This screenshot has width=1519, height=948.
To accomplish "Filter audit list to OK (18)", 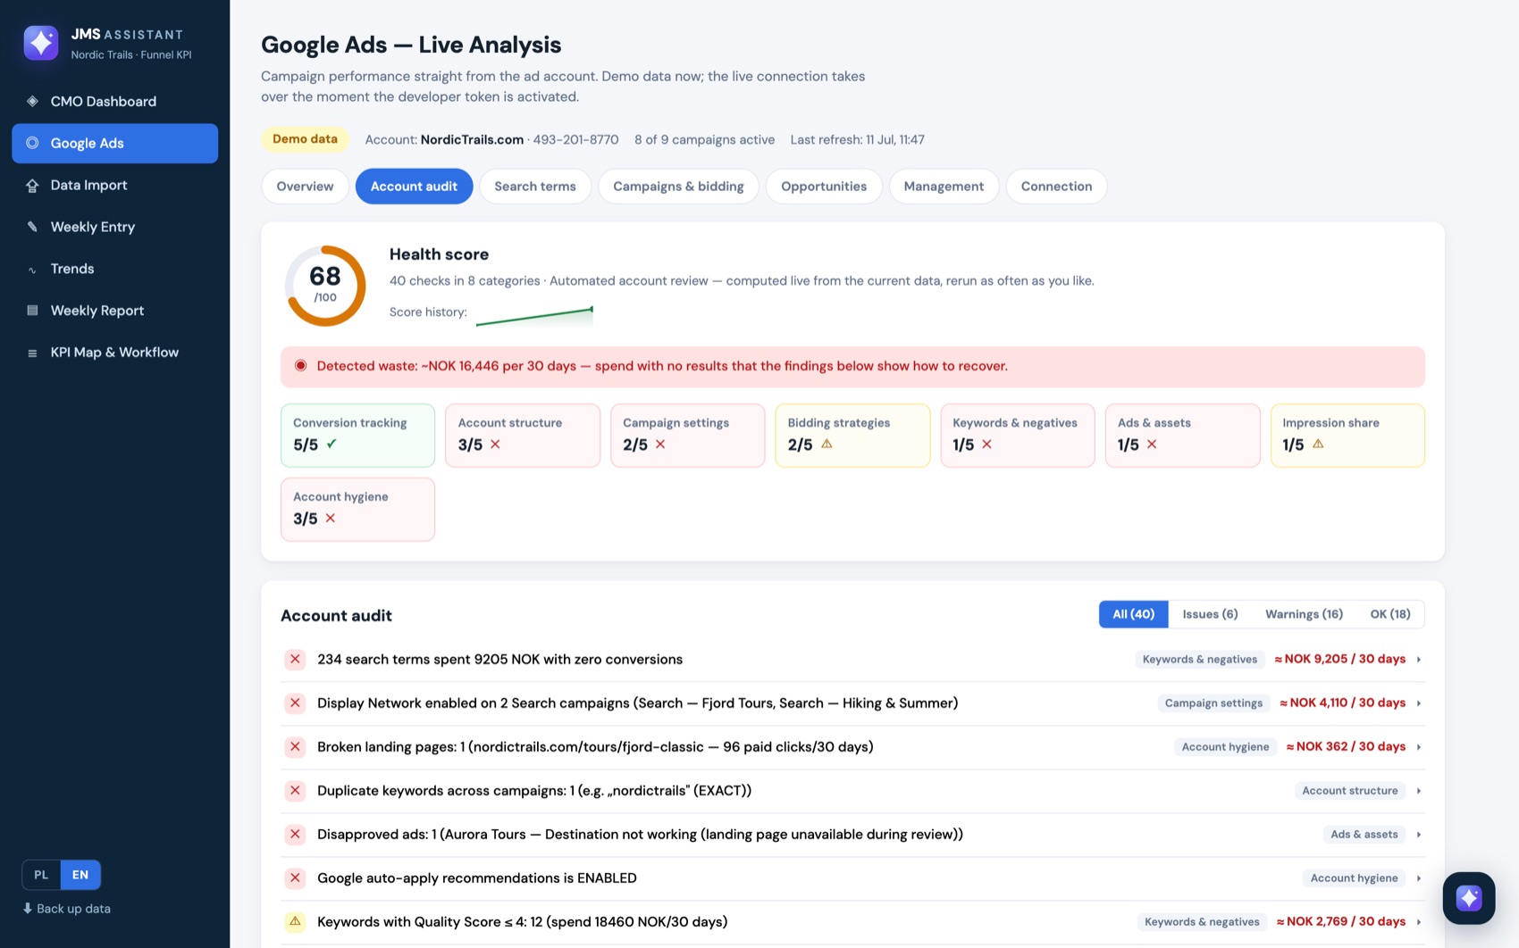I will pyautogui.click(x=1389, y=614).
